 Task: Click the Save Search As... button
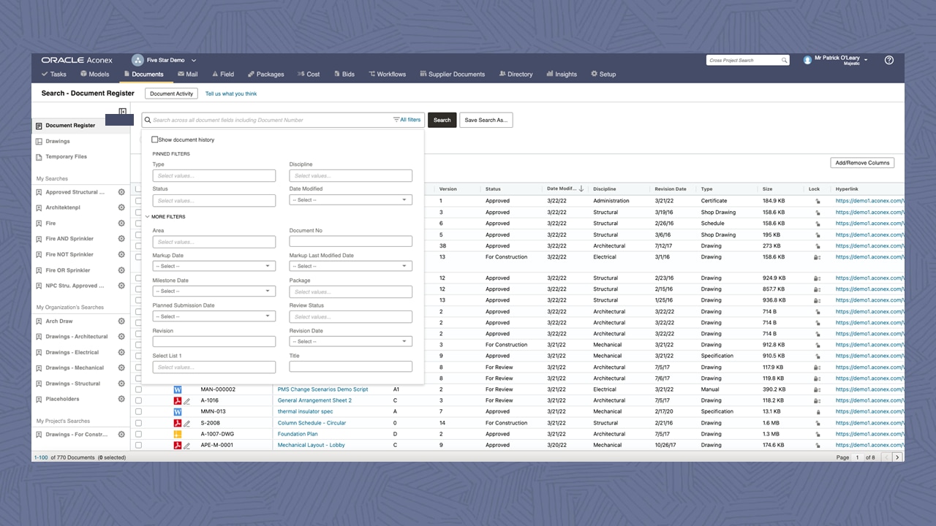(486, 120)
